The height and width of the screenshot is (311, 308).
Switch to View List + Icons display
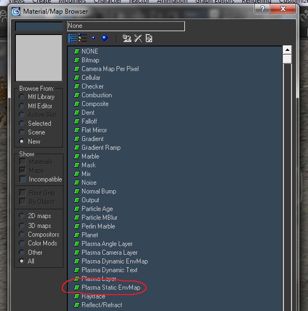point(83,38)
